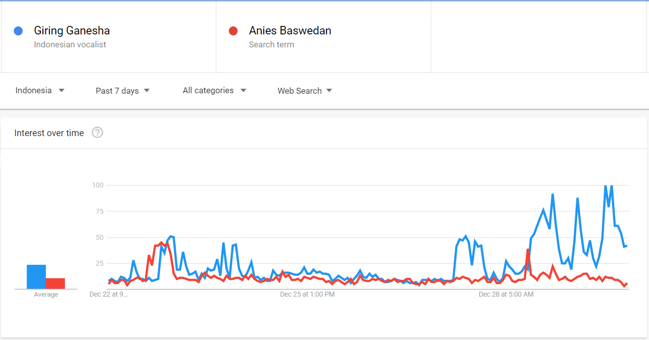Click the Dec 22 axis label
Image resolution: width=649 pixels, height=340 pixels.
(108, 295)
